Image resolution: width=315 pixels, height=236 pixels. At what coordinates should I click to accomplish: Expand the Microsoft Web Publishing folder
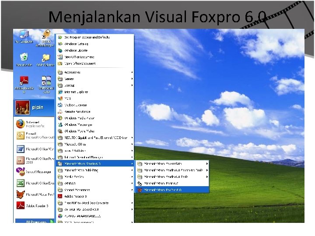pos(94,170)
